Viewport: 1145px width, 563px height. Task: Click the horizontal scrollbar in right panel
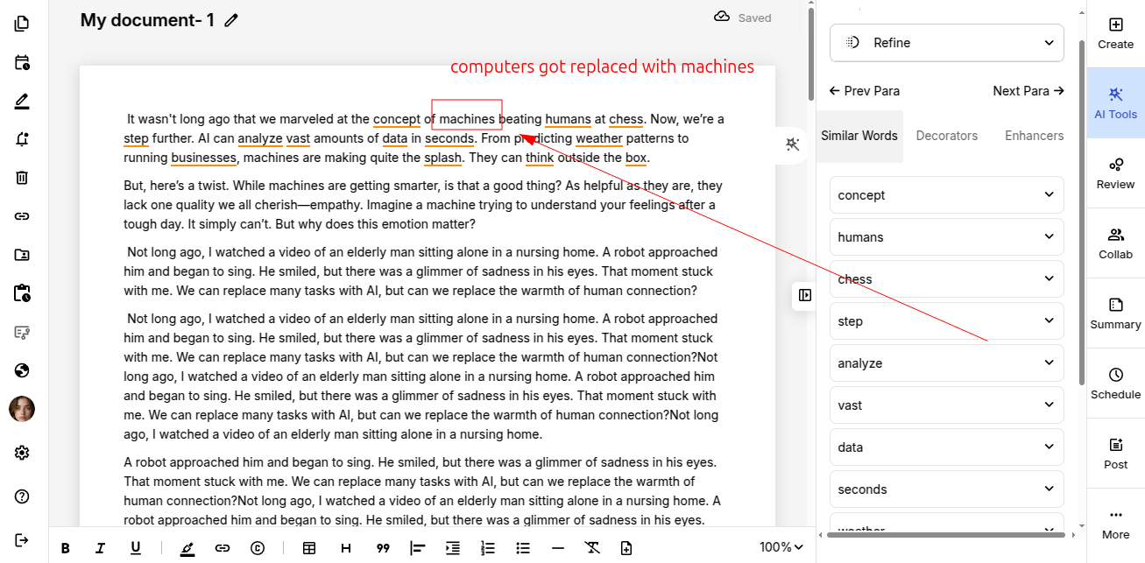pos(946,534)
